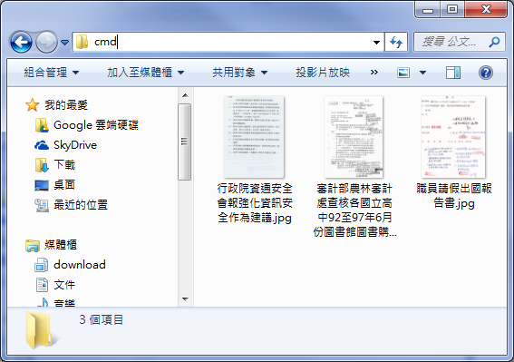Select 職員請假出國報告書 image thumbnail
This screenshot has height=362, width=514.
453,137
